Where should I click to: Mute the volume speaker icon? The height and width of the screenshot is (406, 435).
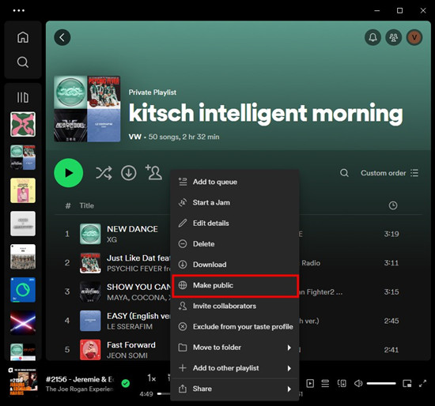point(358,384)
